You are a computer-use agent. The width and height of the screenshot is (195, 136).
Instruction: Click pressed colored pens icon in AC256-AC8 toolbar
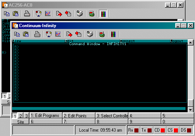(103, 14)
